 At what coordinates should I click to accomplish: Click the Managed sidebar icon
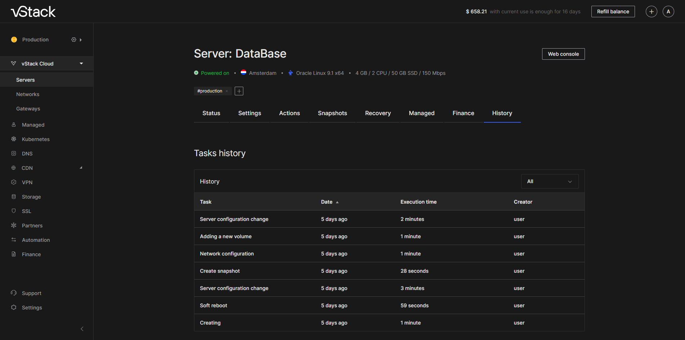click(14, 124)
